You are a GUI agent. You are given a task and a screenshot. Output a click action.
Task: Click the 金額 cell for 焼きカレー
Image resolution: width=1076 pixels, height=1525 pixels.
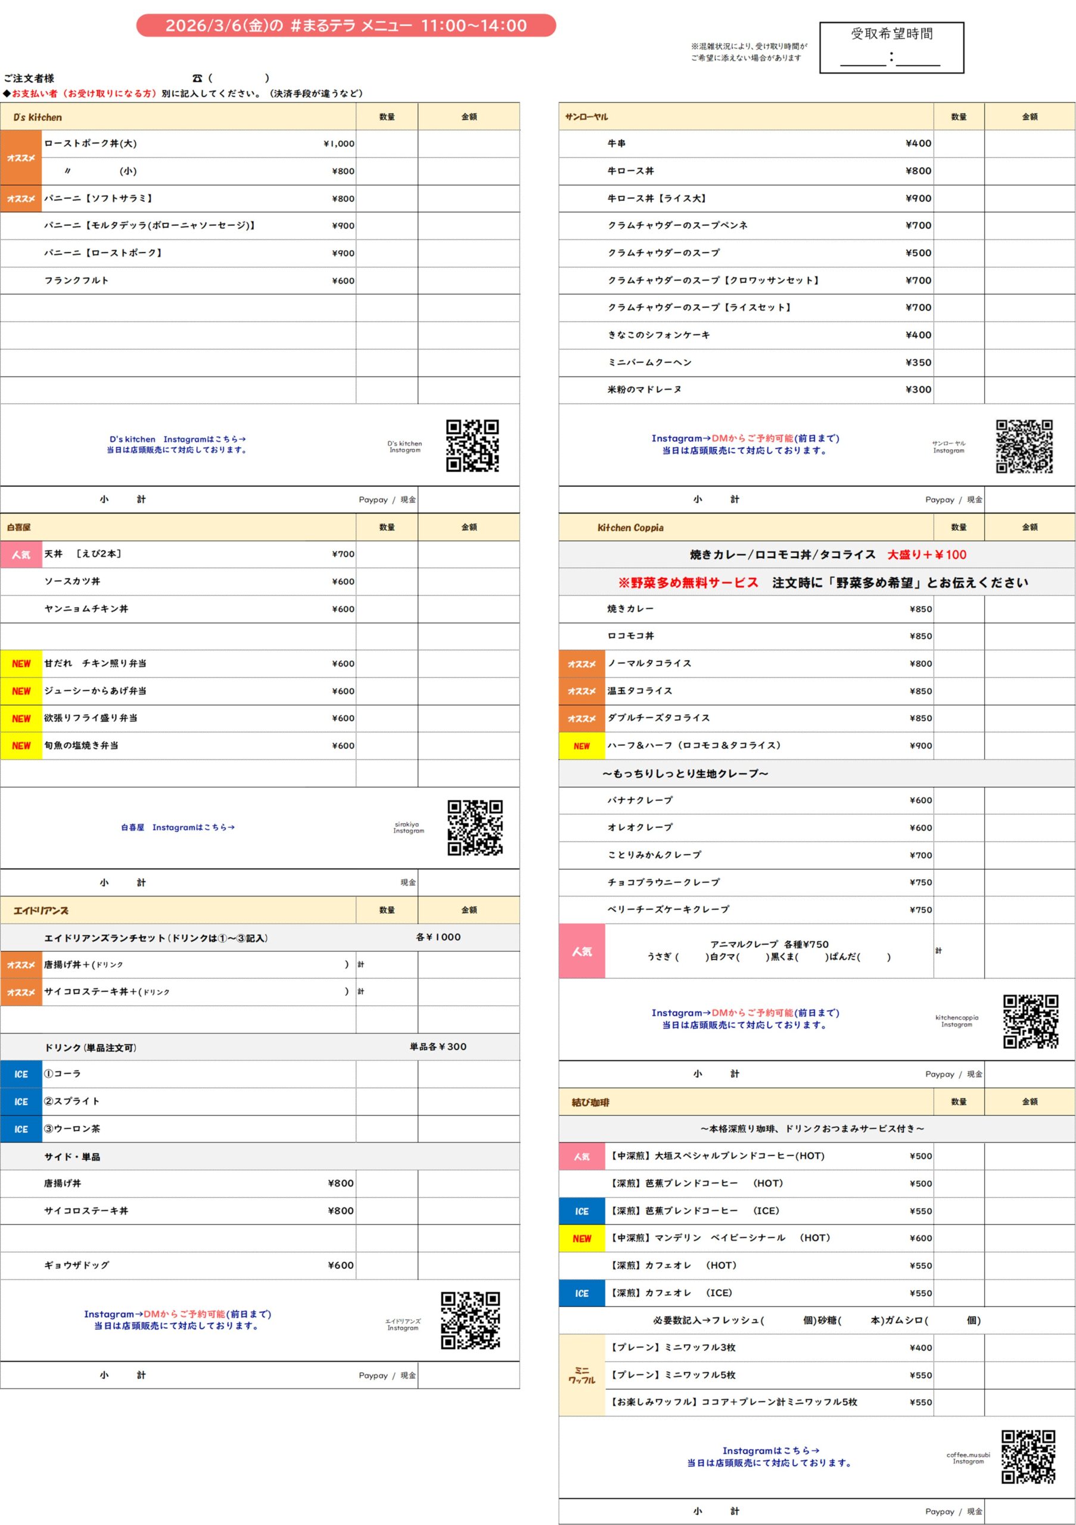coord(1029,609)
